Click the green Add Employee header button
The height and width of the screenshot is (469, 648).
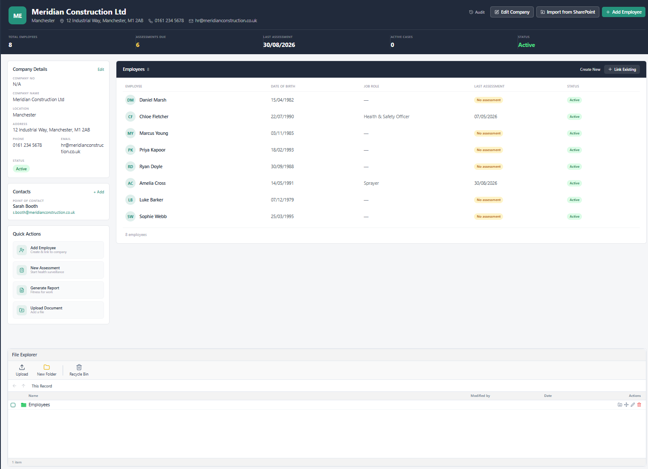click(x=623, y=12)
